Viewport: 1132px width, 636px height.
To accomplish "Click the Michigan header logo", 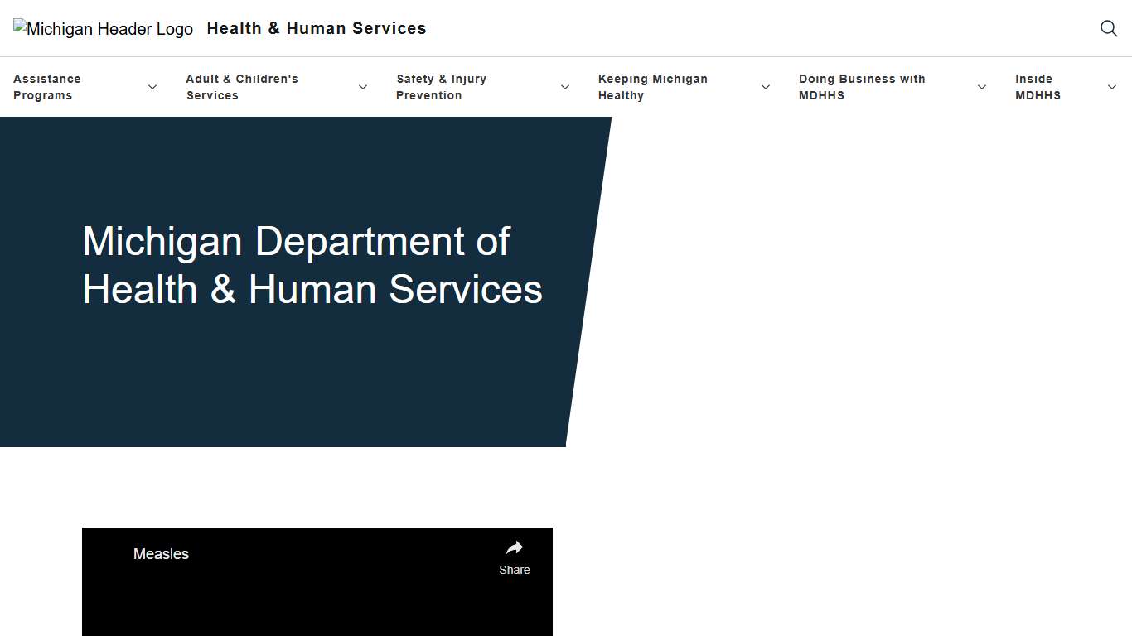I will pyautogui.click(x=103, y=28).
